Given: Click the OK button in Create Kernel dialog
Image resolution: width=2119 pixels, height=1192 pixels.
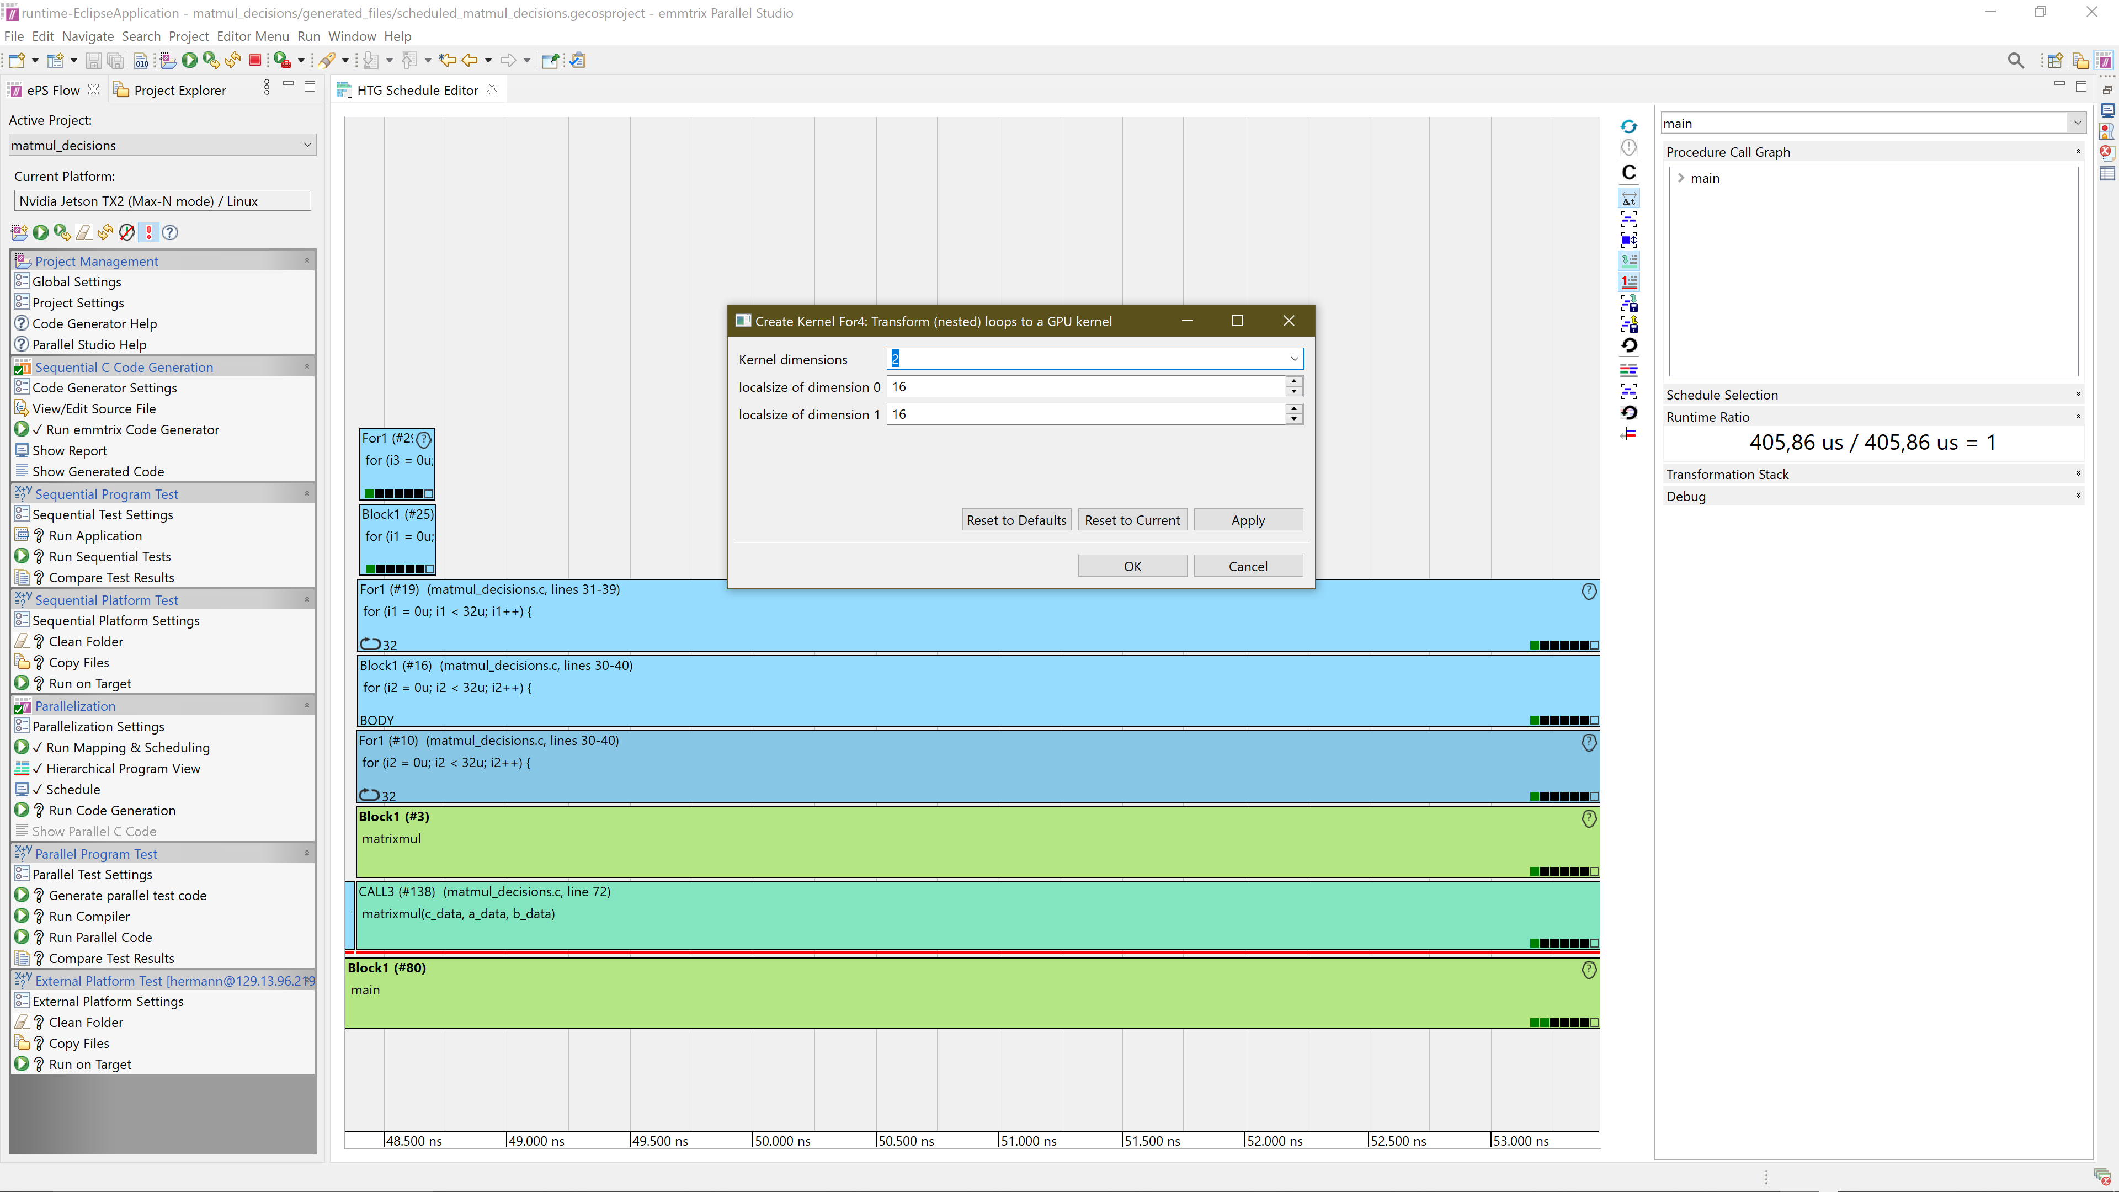Looking at the screenshot, I should click(1132, 566).
